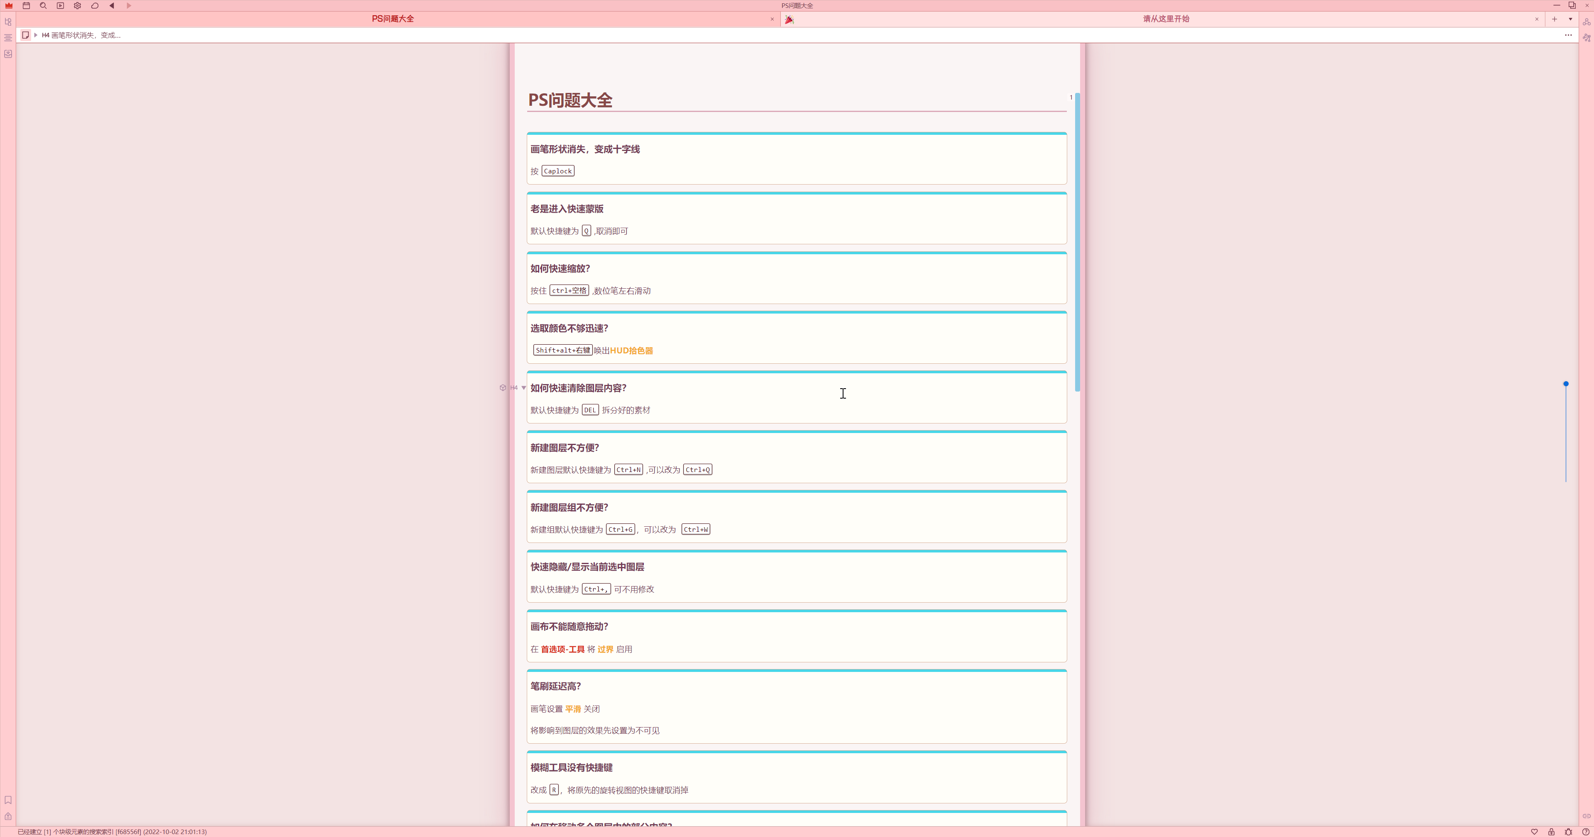Screen dimensions: 1594x837
Task: Open the daily note calendar icon
Action: [26, 5]
